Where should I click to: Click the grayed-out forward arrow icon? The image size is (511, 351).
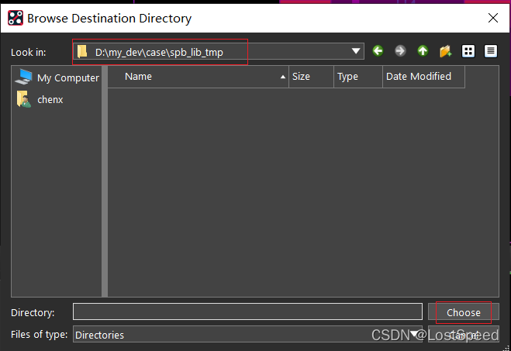tap(400, 51)
